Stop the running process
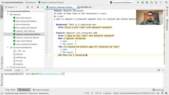Image resolution: width=169 pixels, height=95 pixels. click(x=161, y=2)
